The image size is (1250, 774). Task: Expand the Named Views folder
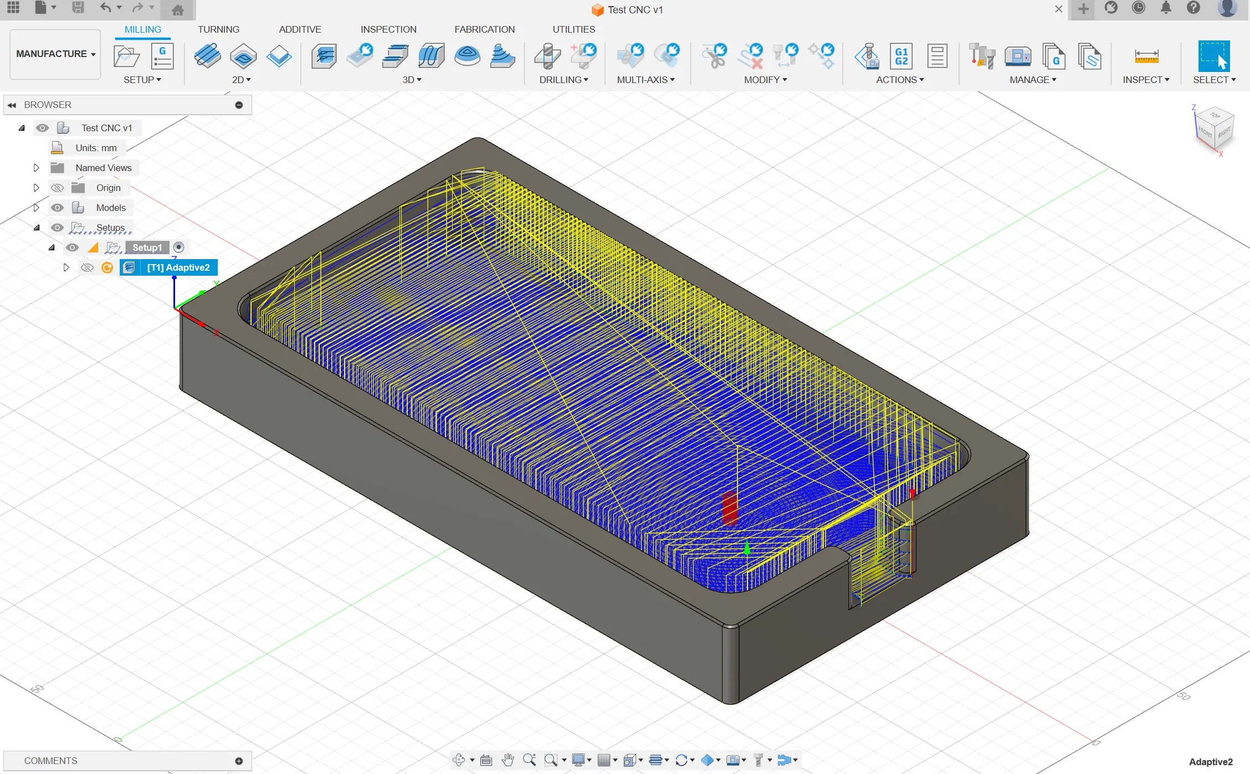[37, 168]
